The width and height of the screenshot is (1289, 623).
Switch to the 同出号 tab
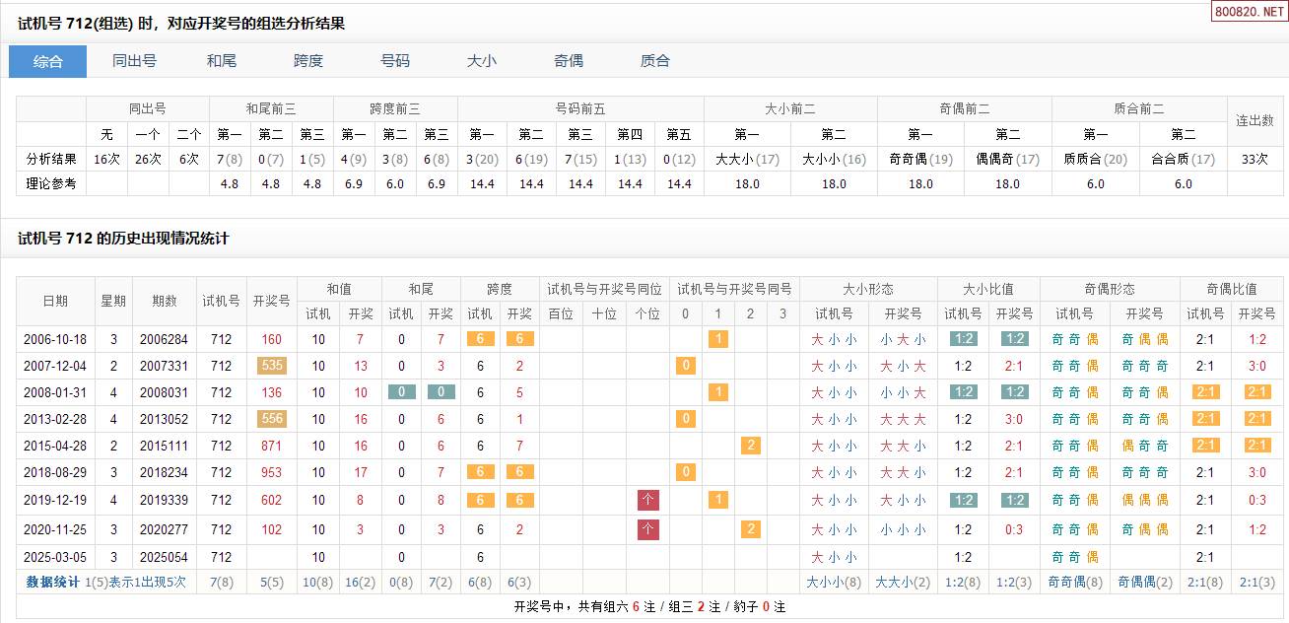pyautogui.click(x=134, y=61)
